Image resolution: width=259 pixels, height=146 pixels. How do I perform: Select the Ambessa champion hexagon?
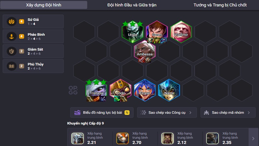pos(145,51)
